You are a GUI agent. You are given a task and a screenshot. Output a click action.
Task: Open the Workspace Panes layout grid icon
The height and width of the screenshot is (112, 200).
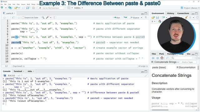[69, 8]
